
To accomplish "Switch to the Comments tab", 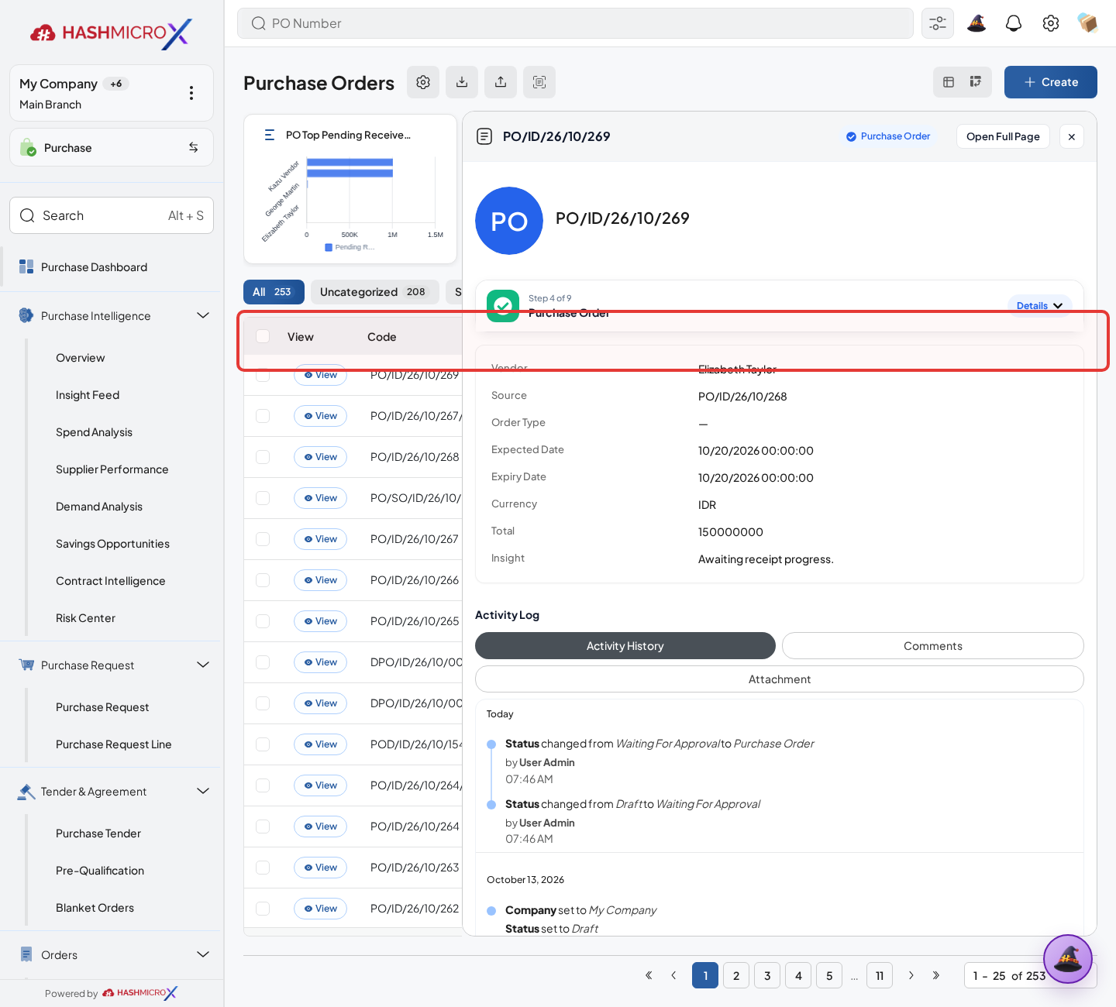I will click(932, 646).
